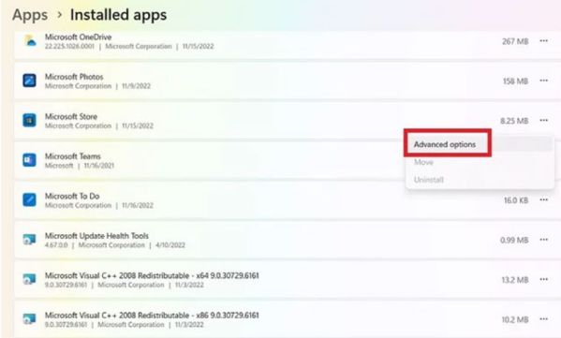Open the three-dot menu for Microsoft Store
The image size is (561, 338).
pyautogui.click(x=544, y=120)
